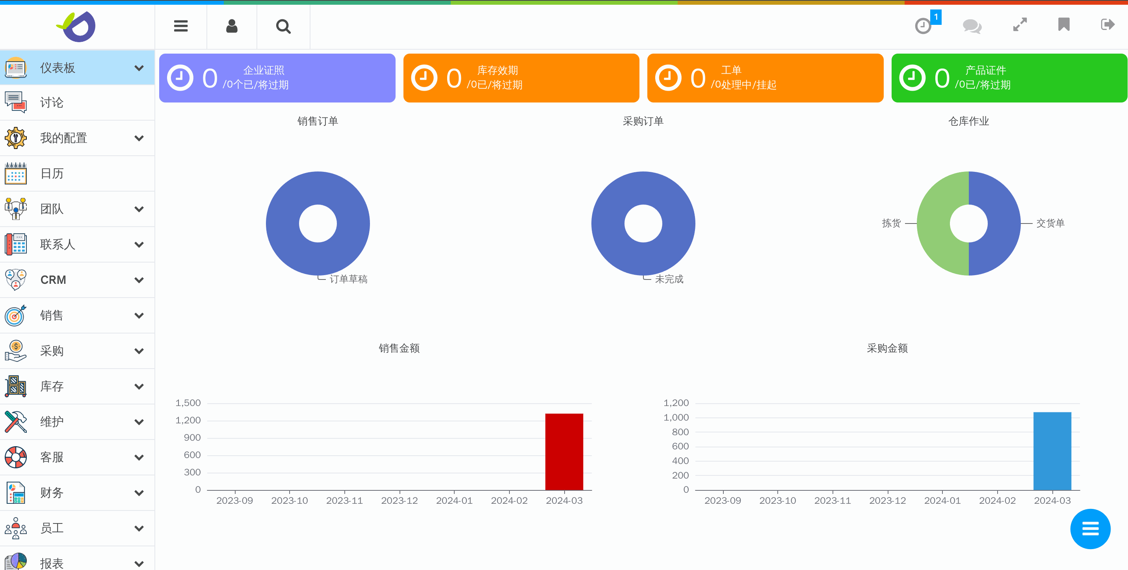
Task: Open the 企业证照 purple status card
Action: click(277, 78)
